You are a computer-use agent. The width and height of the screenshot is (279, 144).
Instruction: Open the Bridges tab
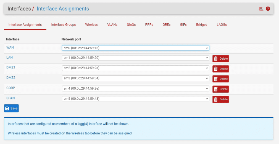tap(202, 25)
